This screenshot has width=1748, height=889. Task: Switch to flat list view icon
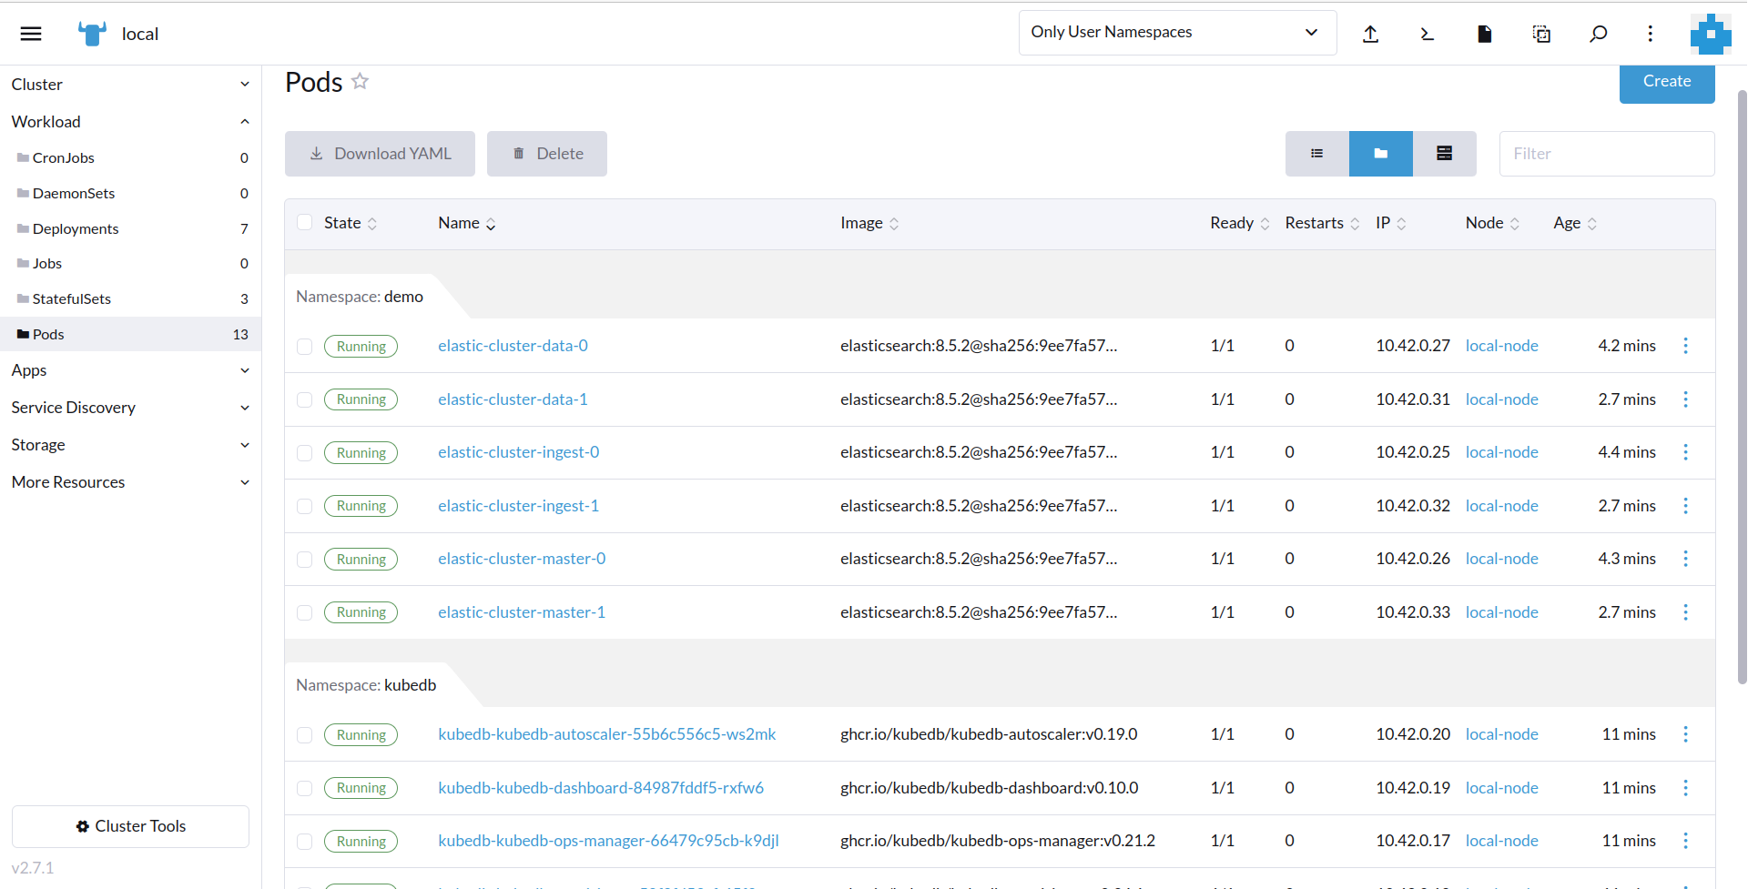pos(1316,154)
